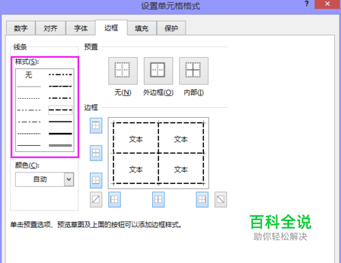Apply the 无 (None) border preset
The height and width of the screenshot is (263, 341).
click(x=123, y=71)
